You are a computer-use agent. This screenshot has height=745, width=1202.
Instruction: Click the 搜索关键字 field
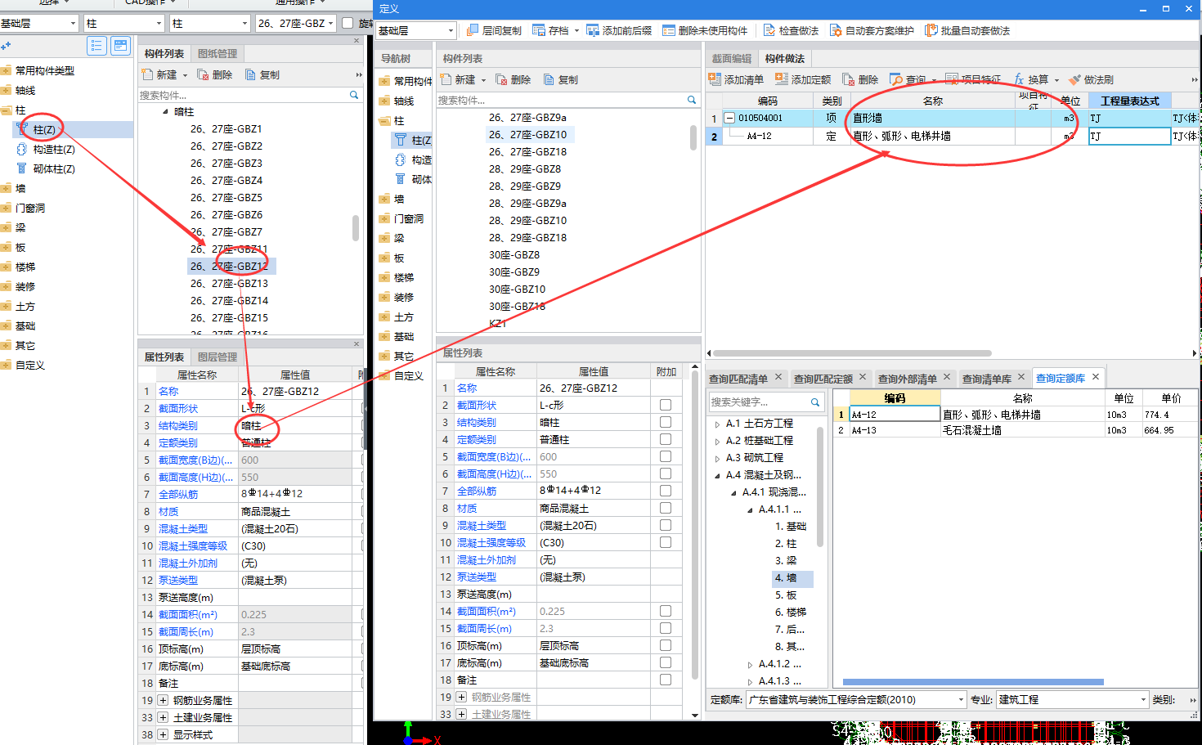[x=758, y=402]
